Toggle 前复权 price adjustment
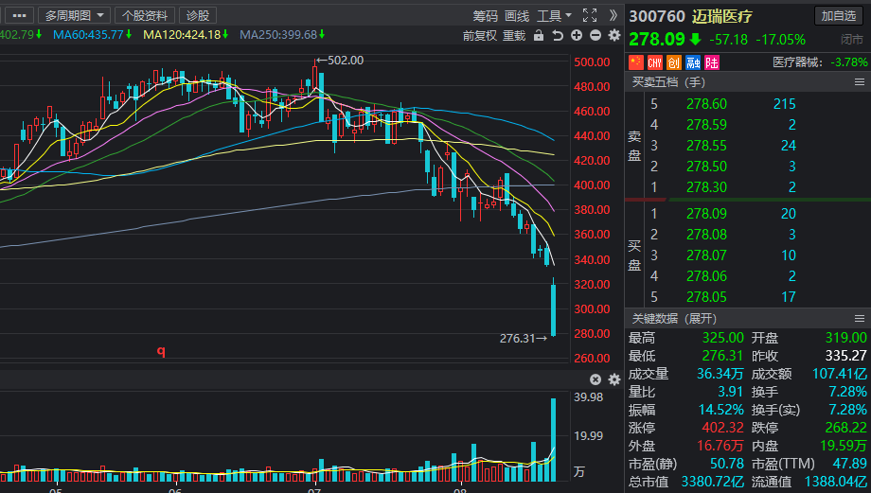Screen dimensions: 871x493 pyautogui.click(x=479, y=36)
